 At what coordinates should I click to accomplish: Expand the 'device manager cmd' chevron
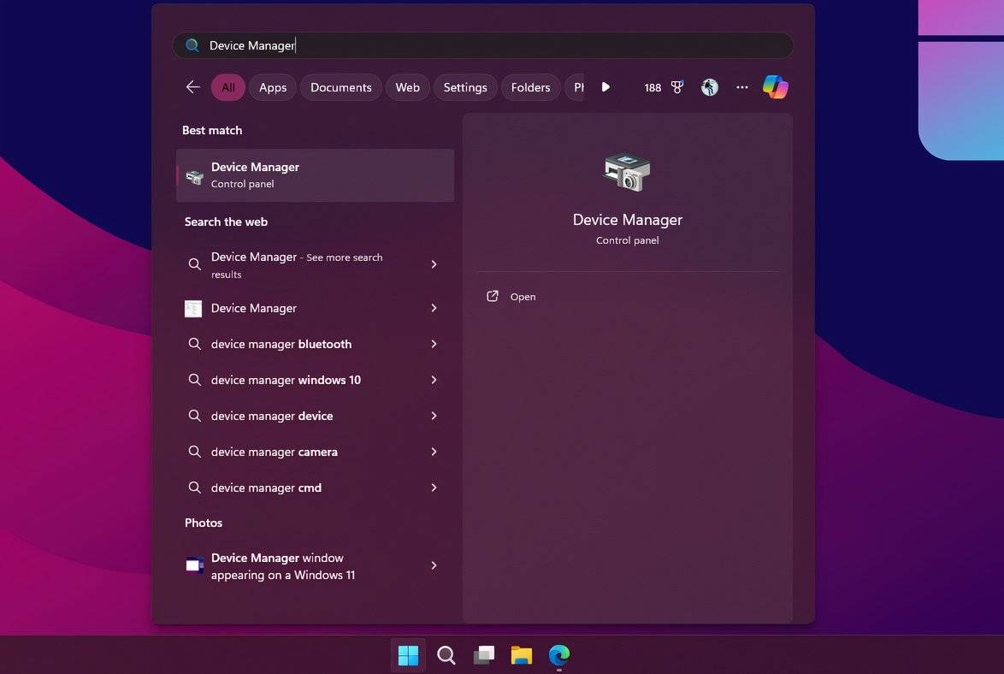(434, 488)
